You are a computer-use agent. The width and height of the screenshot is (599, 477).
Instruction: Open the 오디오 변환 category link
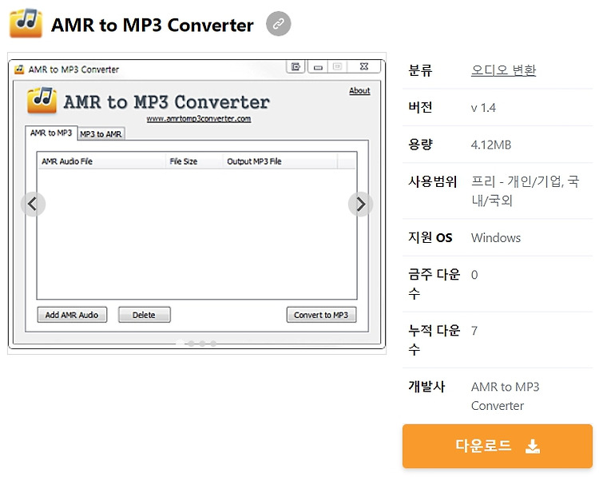pos(503,70)
